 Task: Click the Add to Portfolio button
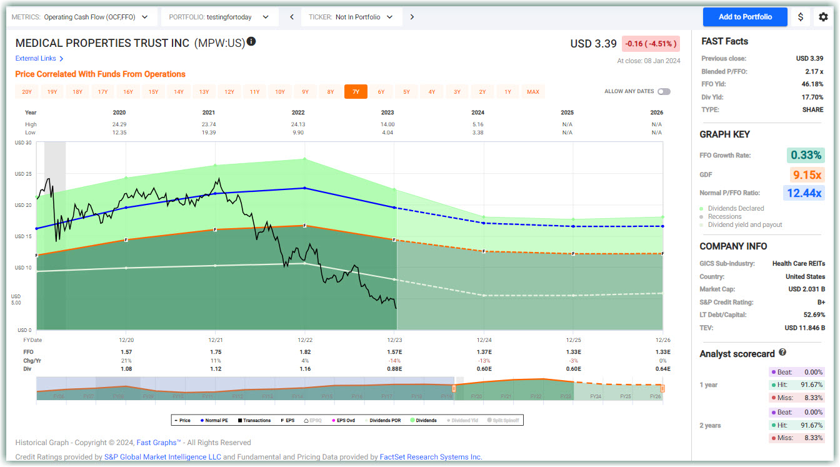click(x=745, y=17)
